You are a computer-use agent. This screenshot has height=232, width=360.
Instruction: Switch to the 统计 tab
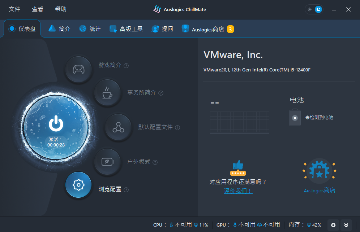pyautogui.click(x=90, y=29)
